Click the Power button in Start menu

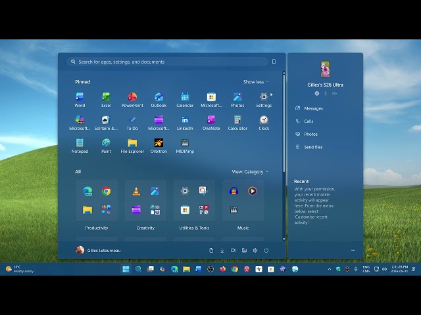click(266, 250)
